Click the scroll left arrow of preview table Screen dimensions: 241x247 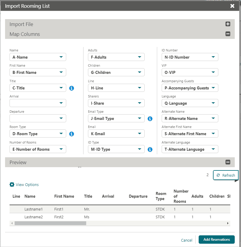(x=12, y=223)
